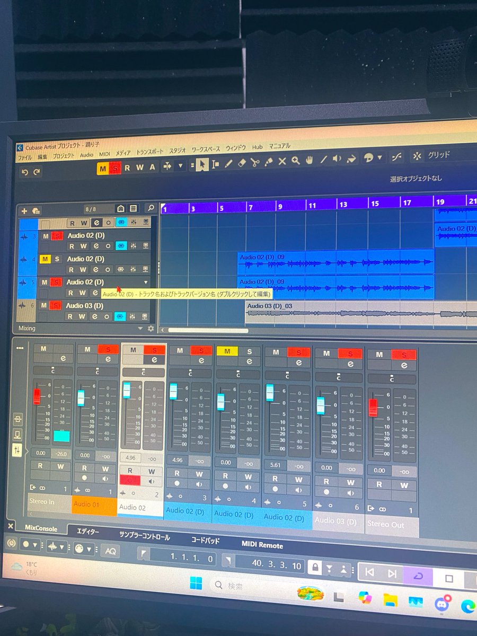This screenshot has height=636, width=477.
Task: Open the ファイル menu
Action: pyautogui.click(x=25, y=157)
